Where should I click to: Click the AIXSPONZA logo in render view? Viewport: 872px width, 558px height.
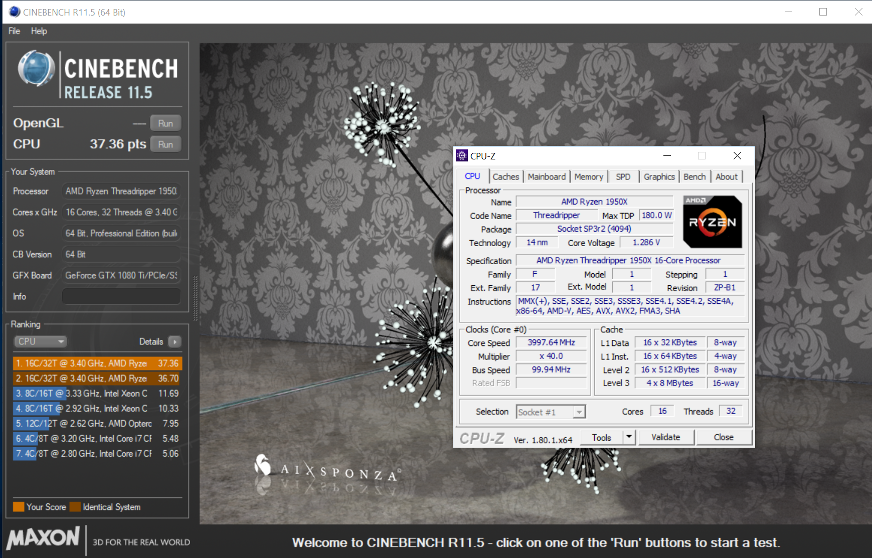328,468
